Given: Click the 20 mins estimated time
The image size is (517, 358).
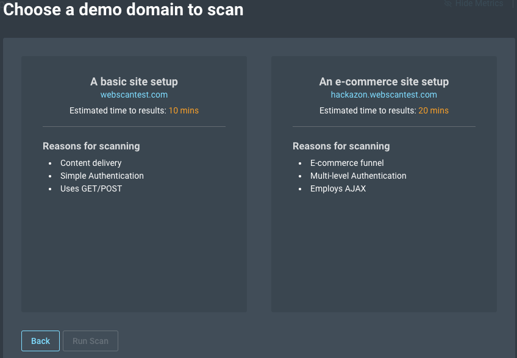Looking at the screenshot, I should point(433,110).
